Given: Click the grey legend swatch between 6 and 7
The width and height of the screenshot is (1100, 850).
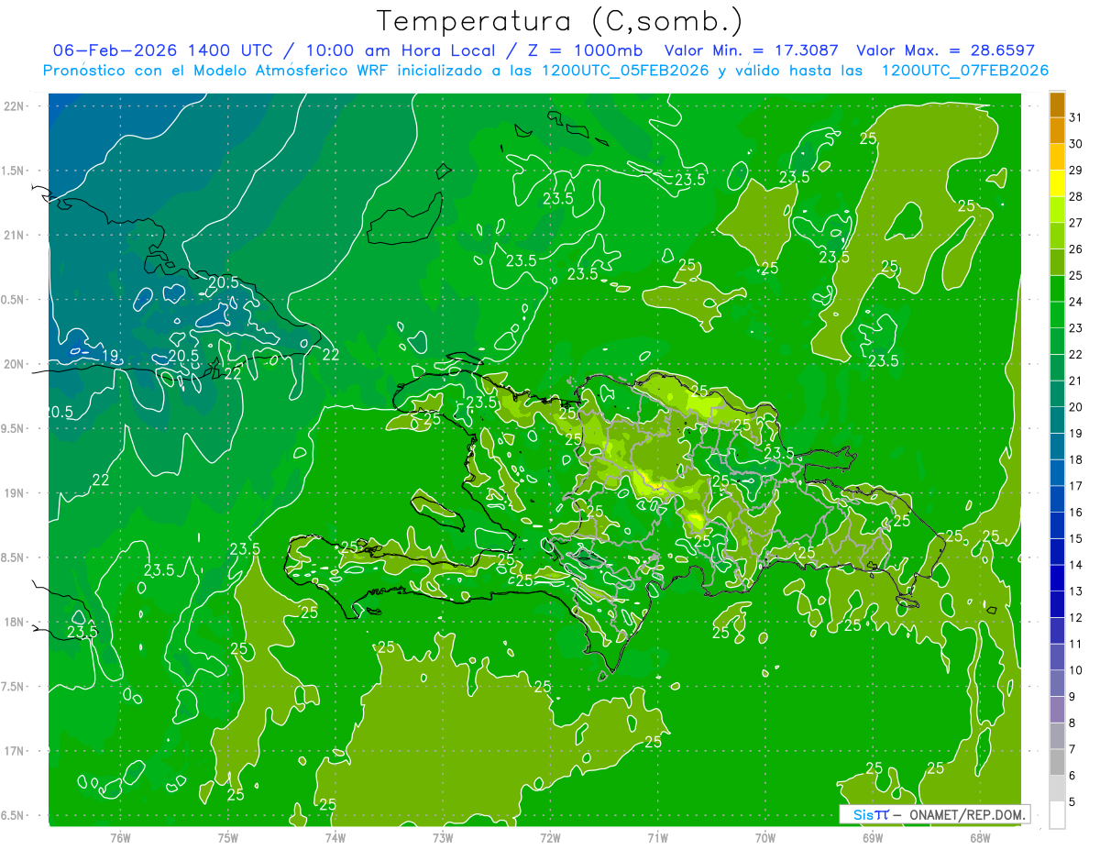Looking at the screenshot, I should [x=1057, y=763].
